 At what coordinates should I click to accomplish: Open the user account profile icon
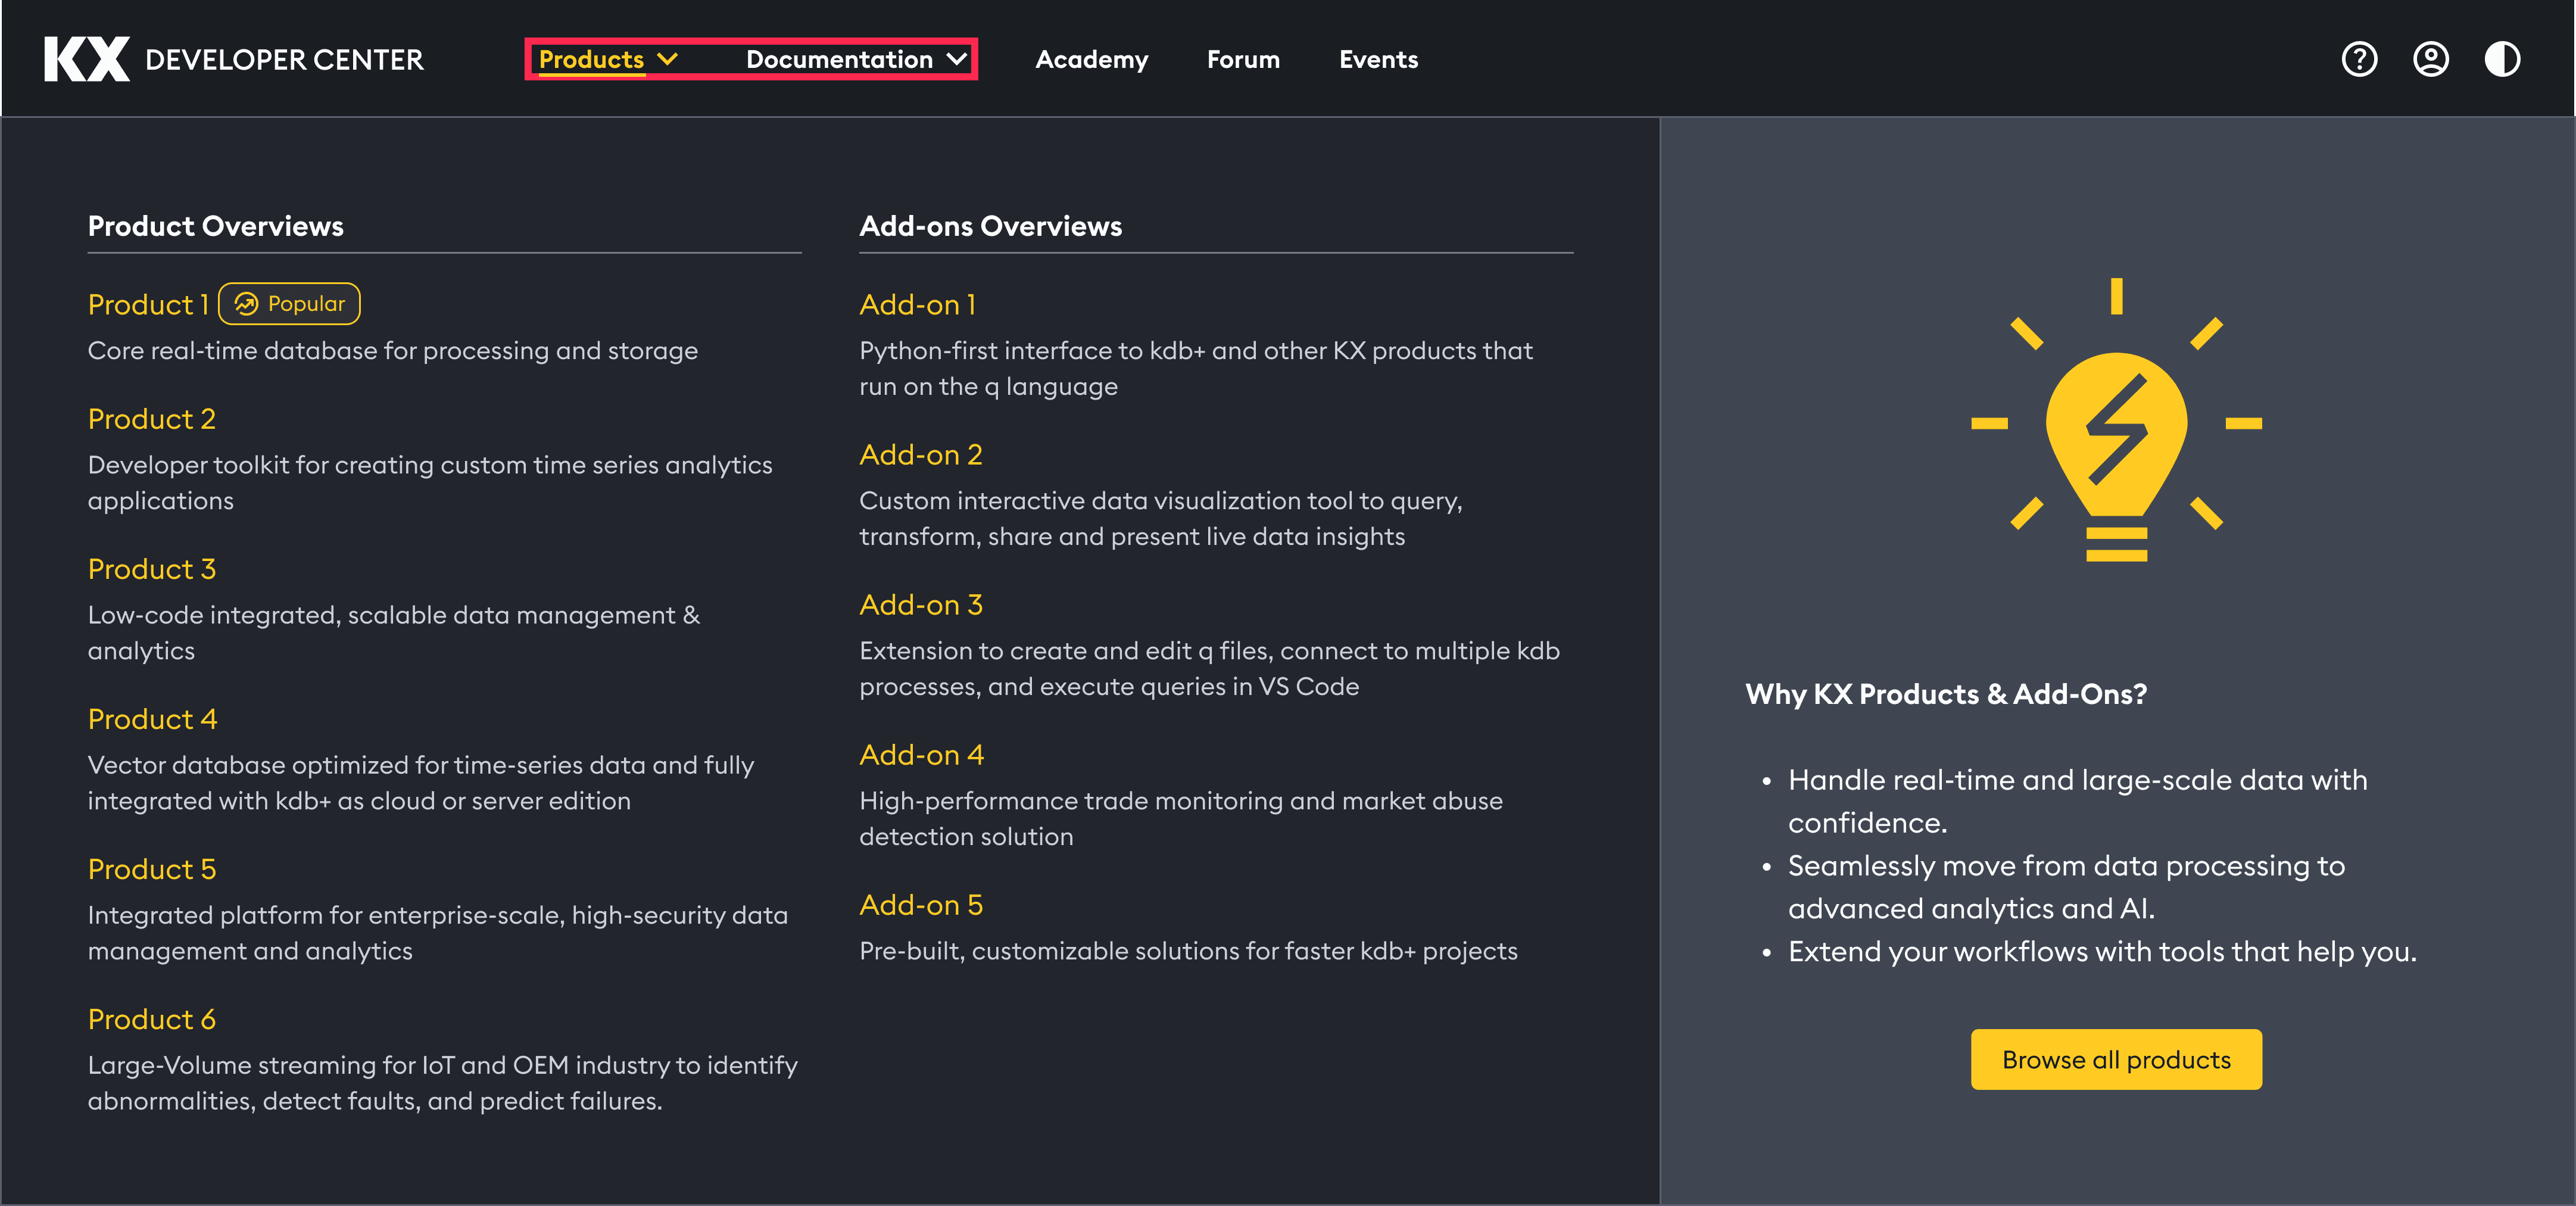2430,59
